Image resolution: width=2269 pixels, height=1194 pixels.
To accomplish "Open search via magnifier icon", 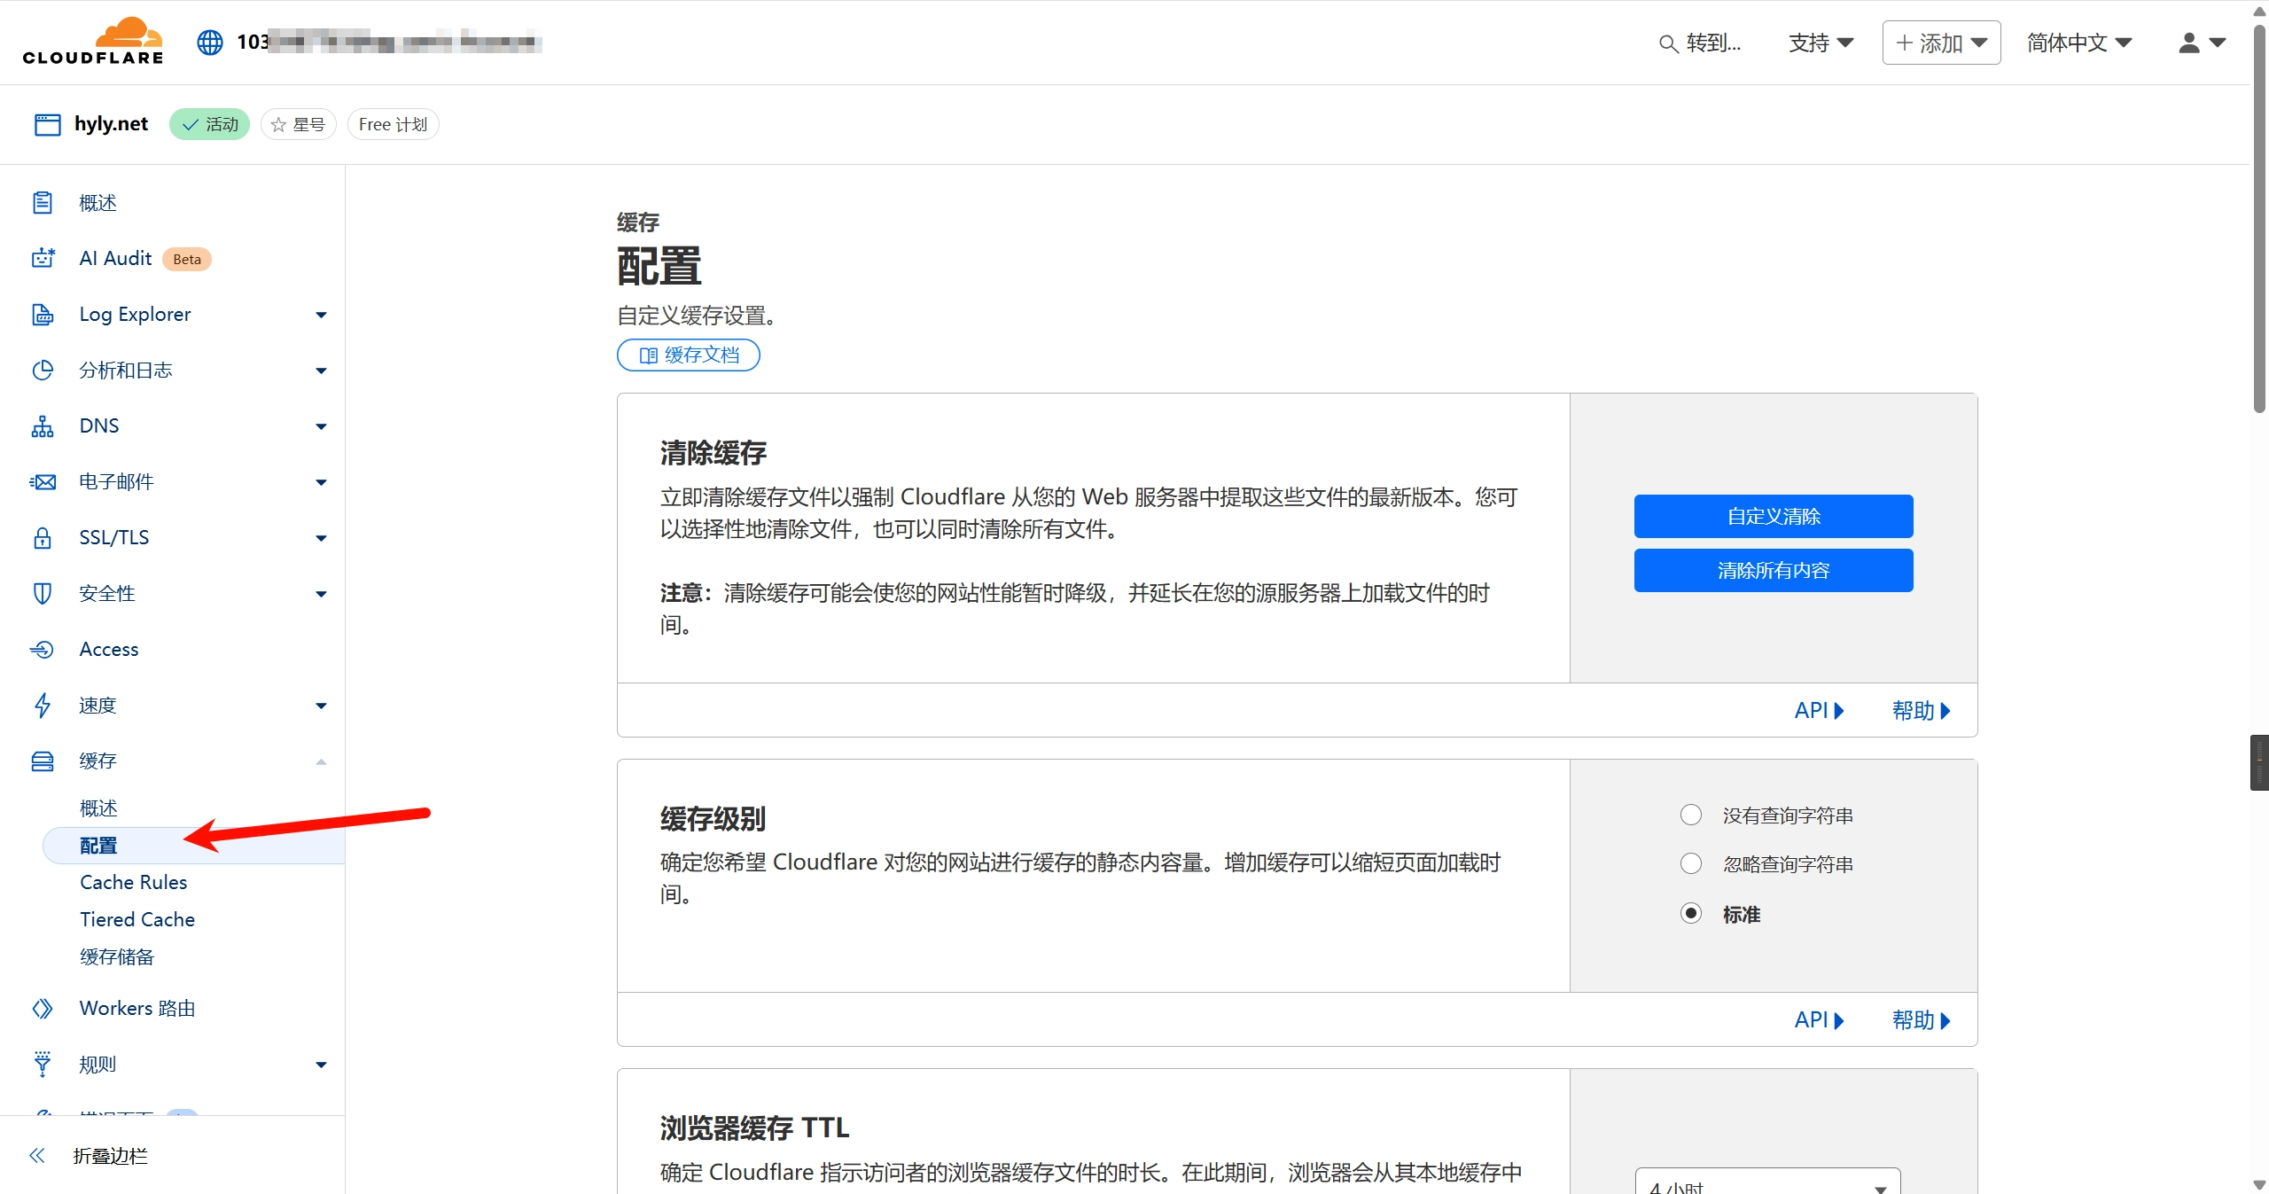I will 1668,43.
